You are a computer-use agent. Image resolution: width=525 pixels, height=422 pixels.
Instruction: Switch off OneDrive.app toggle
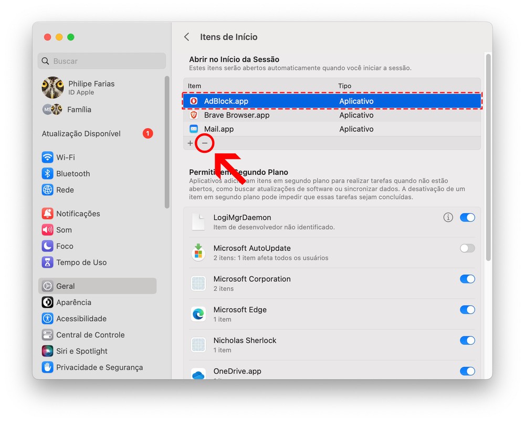coord(467,371)
